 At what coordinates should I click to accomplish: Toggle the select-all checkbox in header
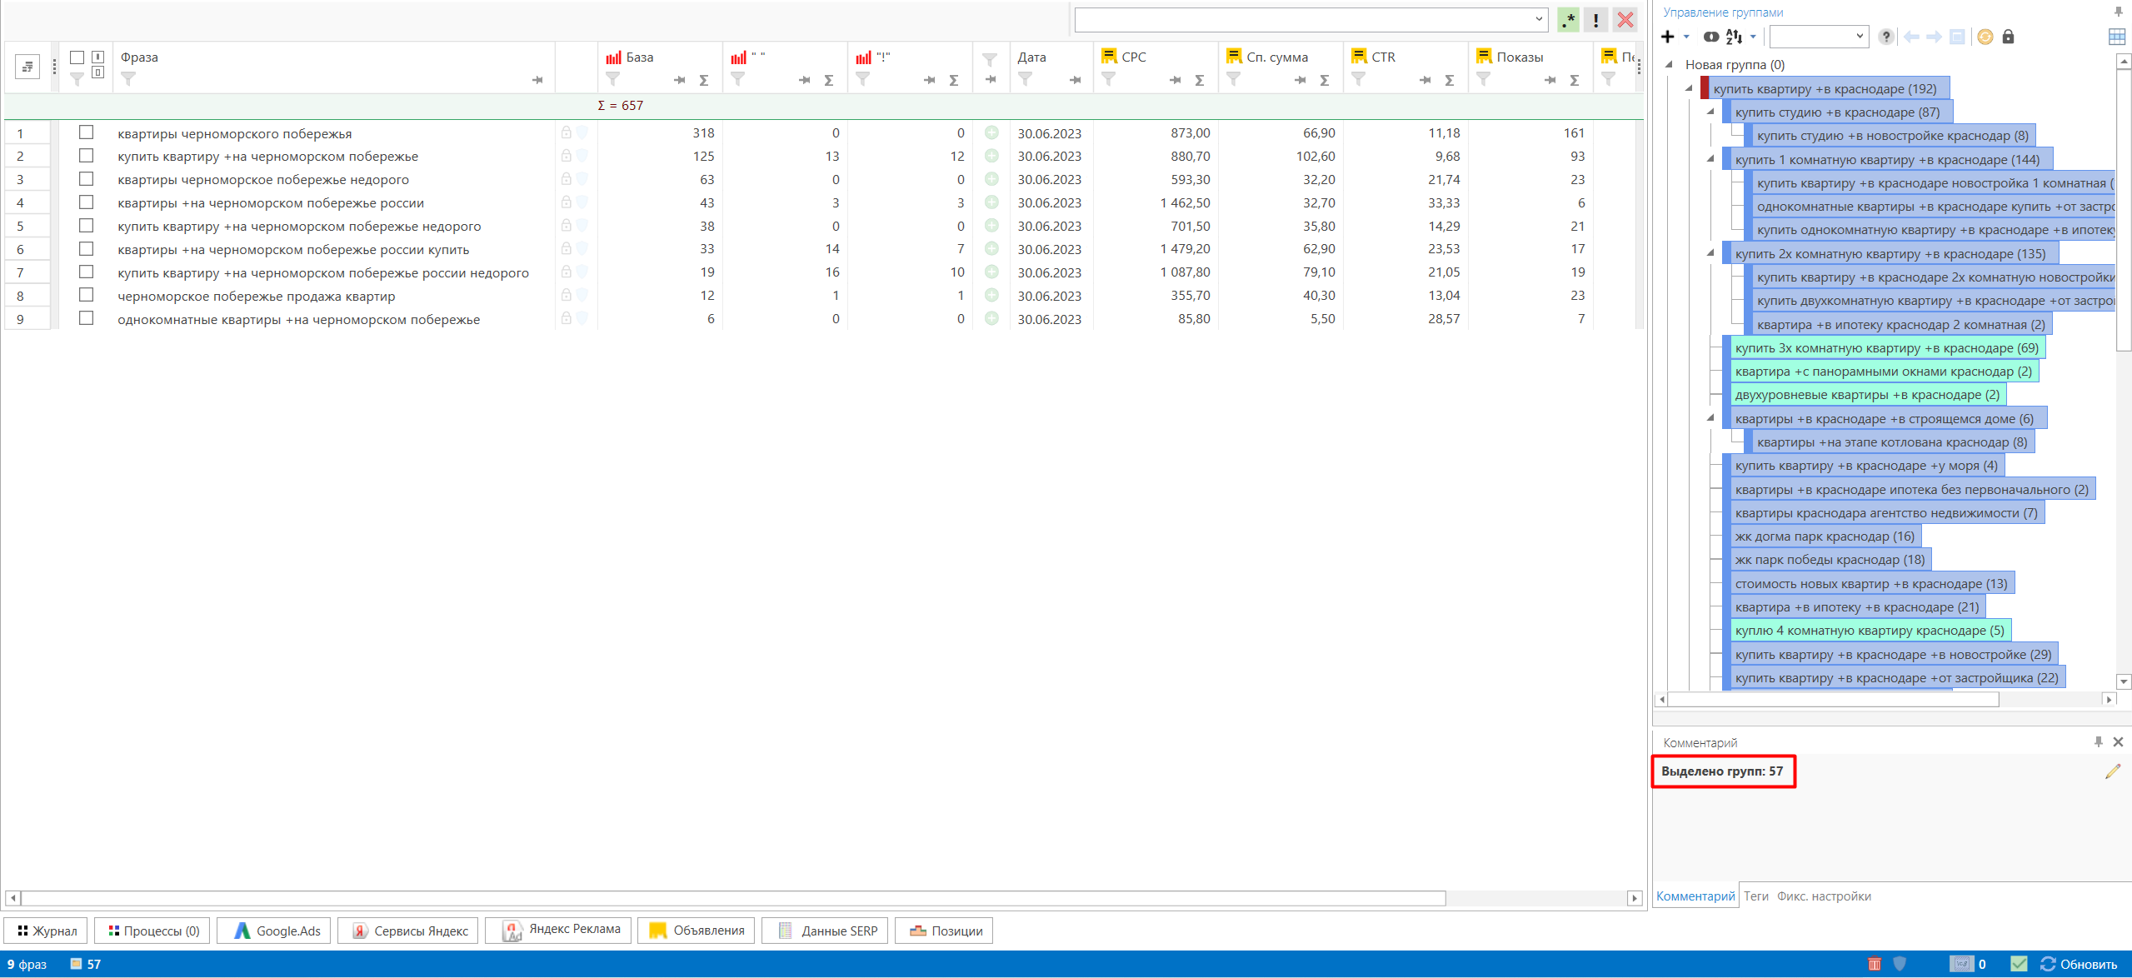(77, 57)
